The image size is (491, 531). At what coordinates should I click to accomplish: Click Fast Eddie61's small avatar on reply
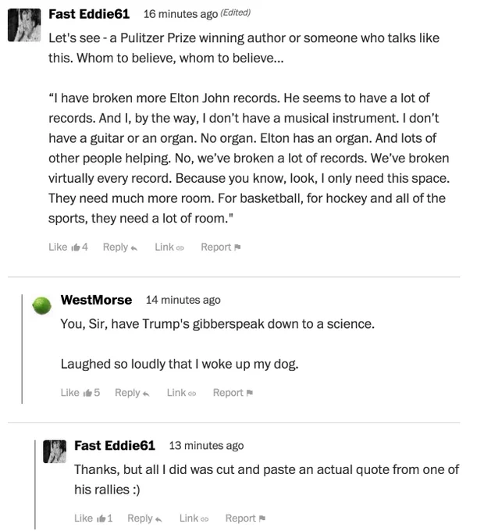(x=55, y=451)
